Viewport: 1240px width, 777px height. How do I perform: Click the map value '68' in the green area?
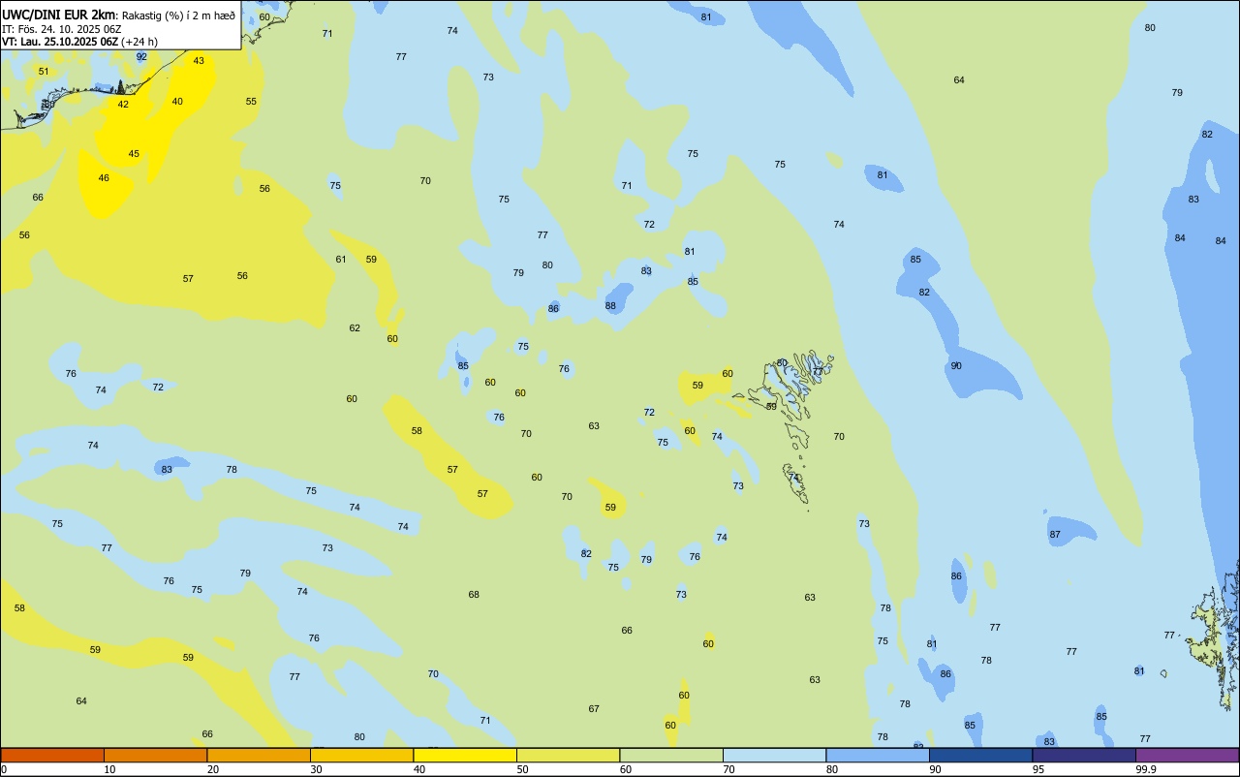(x=474, y=595)
